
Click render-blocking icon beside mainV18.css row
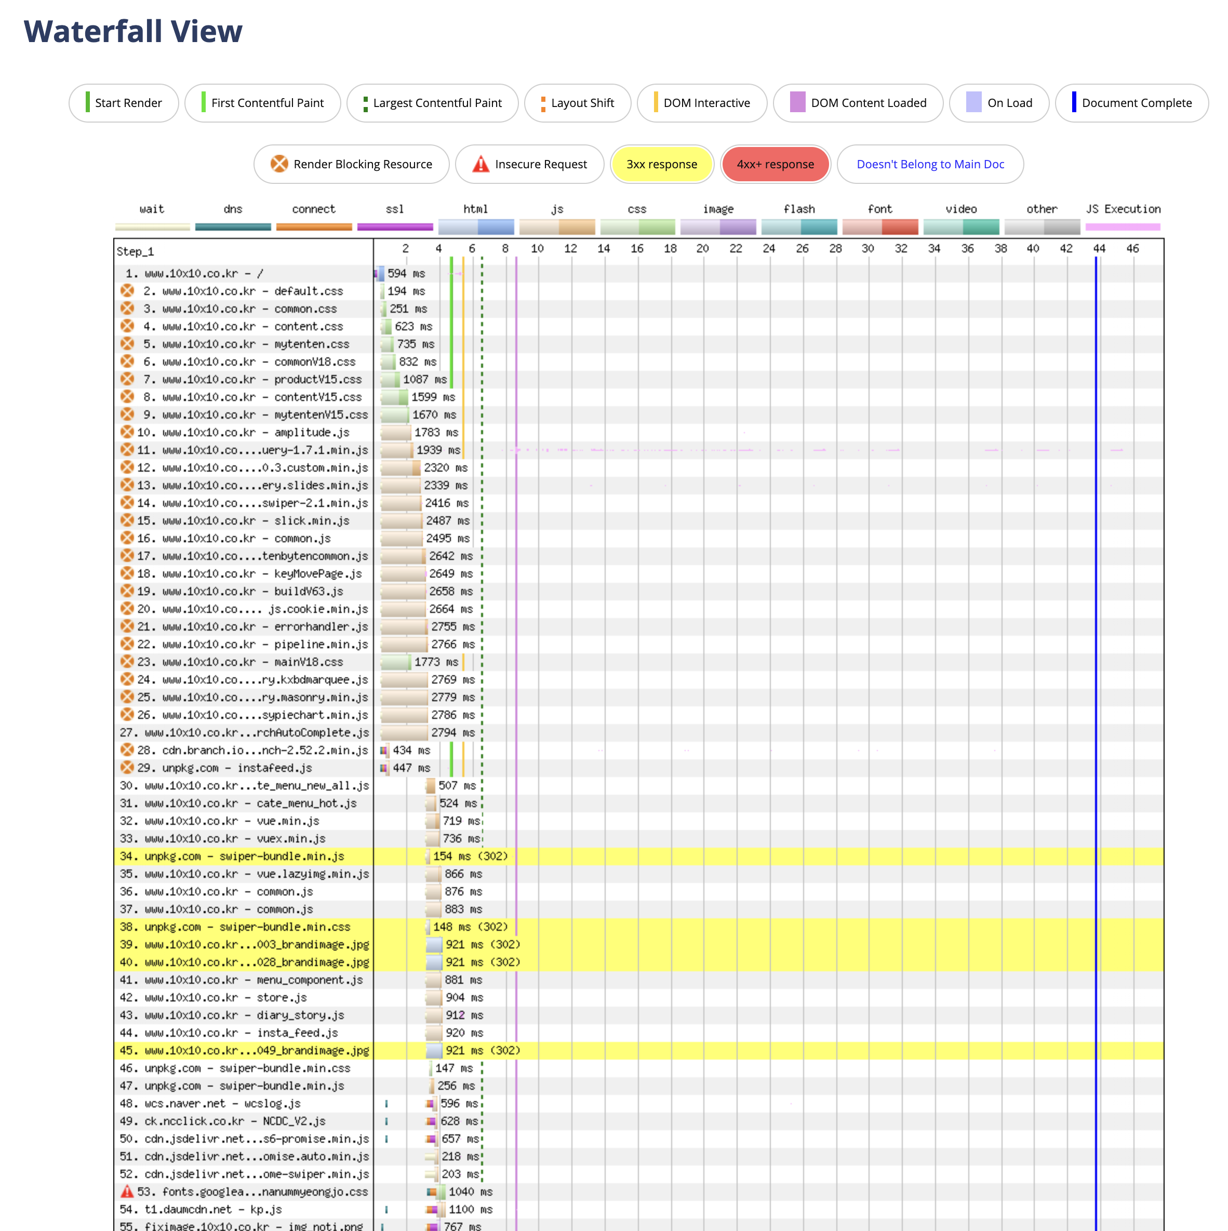127,662
